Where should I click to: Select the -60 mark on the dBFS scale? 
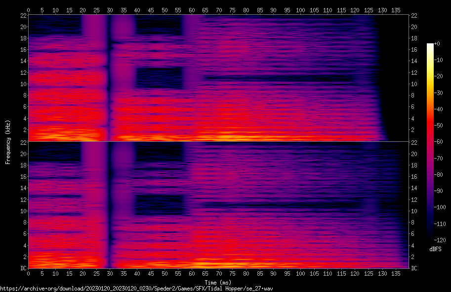[x=439, y=142]
